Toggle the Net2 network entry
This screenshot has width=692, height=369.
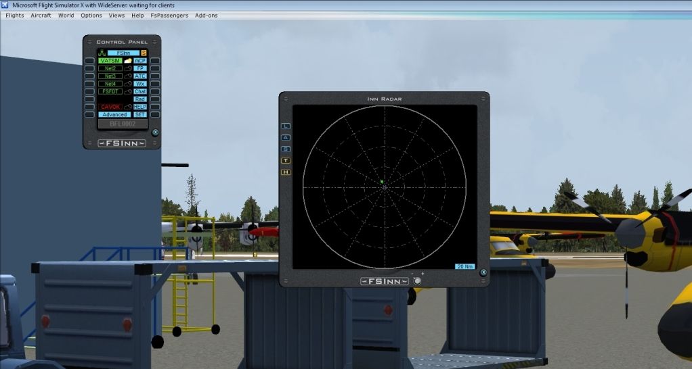(110, 68)
